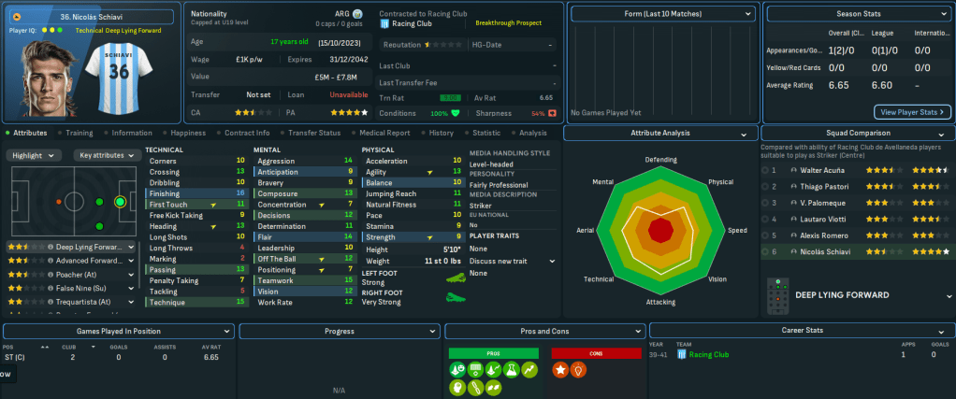Open the Medical Report tab
Image resolution: width=956 pixels, height=399 pixels.
pyautogui.click(x=385, y=133)
